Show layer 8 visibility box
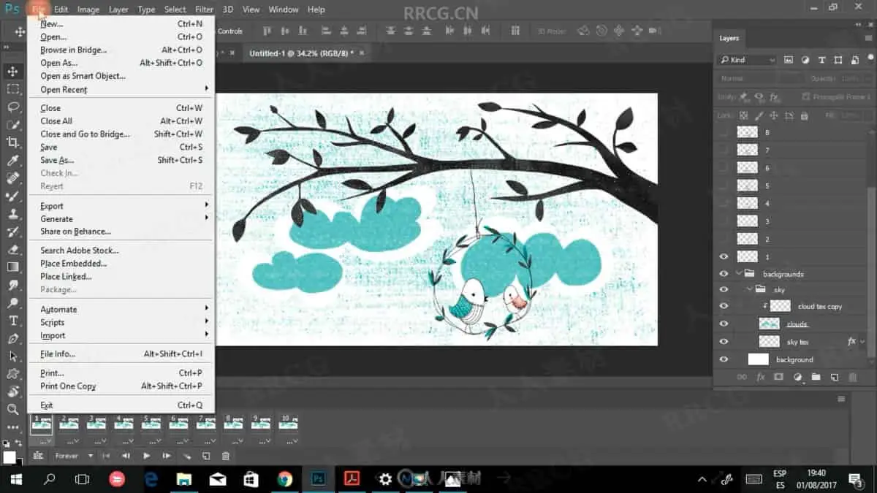Screen dimensions: 877x493 724,132
